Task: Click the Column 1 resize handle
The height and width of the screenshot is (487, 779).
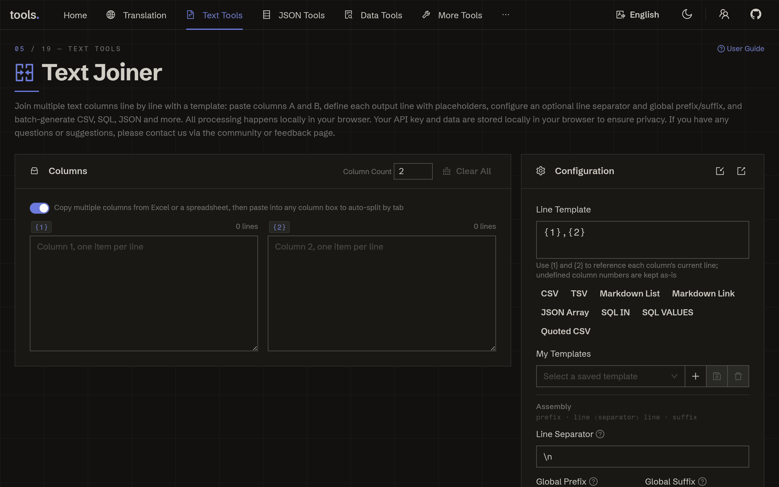Action: tap(255, 348)
